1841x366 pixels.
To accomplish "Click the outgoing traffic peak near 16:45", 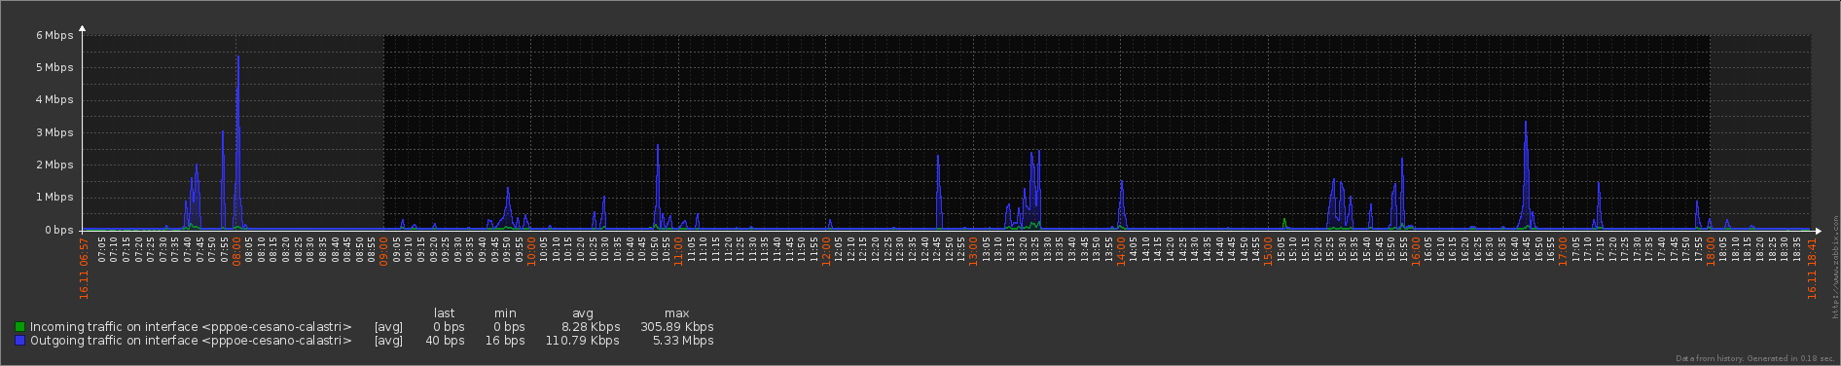I will 1526,123.
